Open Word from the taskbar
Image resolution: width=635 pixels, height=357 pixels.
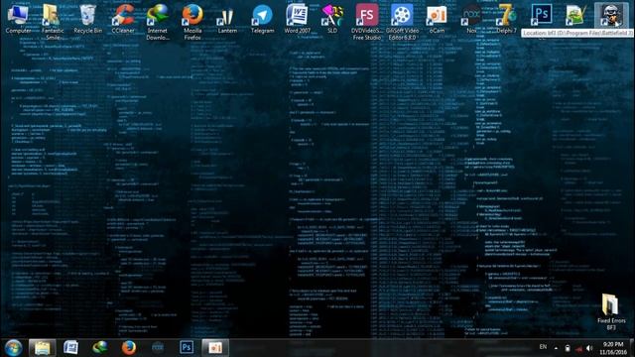(70, 348)
